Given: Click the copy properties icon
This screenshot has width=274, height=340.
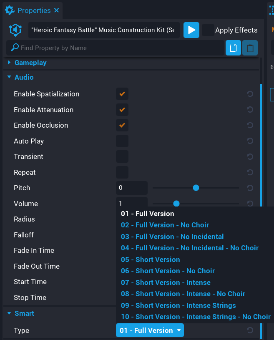Looking at the screenshot, I should 233,48.
